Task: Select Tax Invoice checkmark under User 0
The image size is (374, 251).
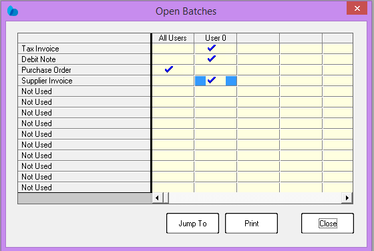Action: [x=212, y=48]
